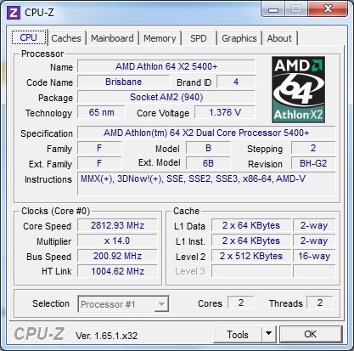Image resolution: width=354 pixels, height=351 pixels.
Task: Select the Family value F
Action: point(99,148)
